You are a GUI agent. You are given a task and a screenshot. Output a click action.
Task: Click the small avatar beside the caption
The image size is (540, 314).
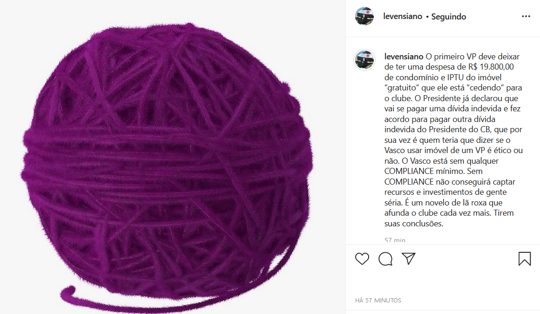click(x=364, y=60)
